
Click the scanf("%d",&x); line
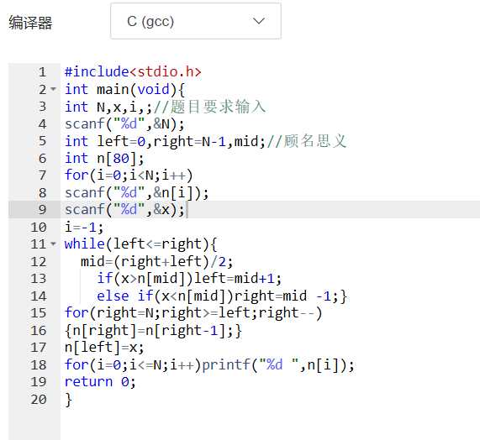124,210
